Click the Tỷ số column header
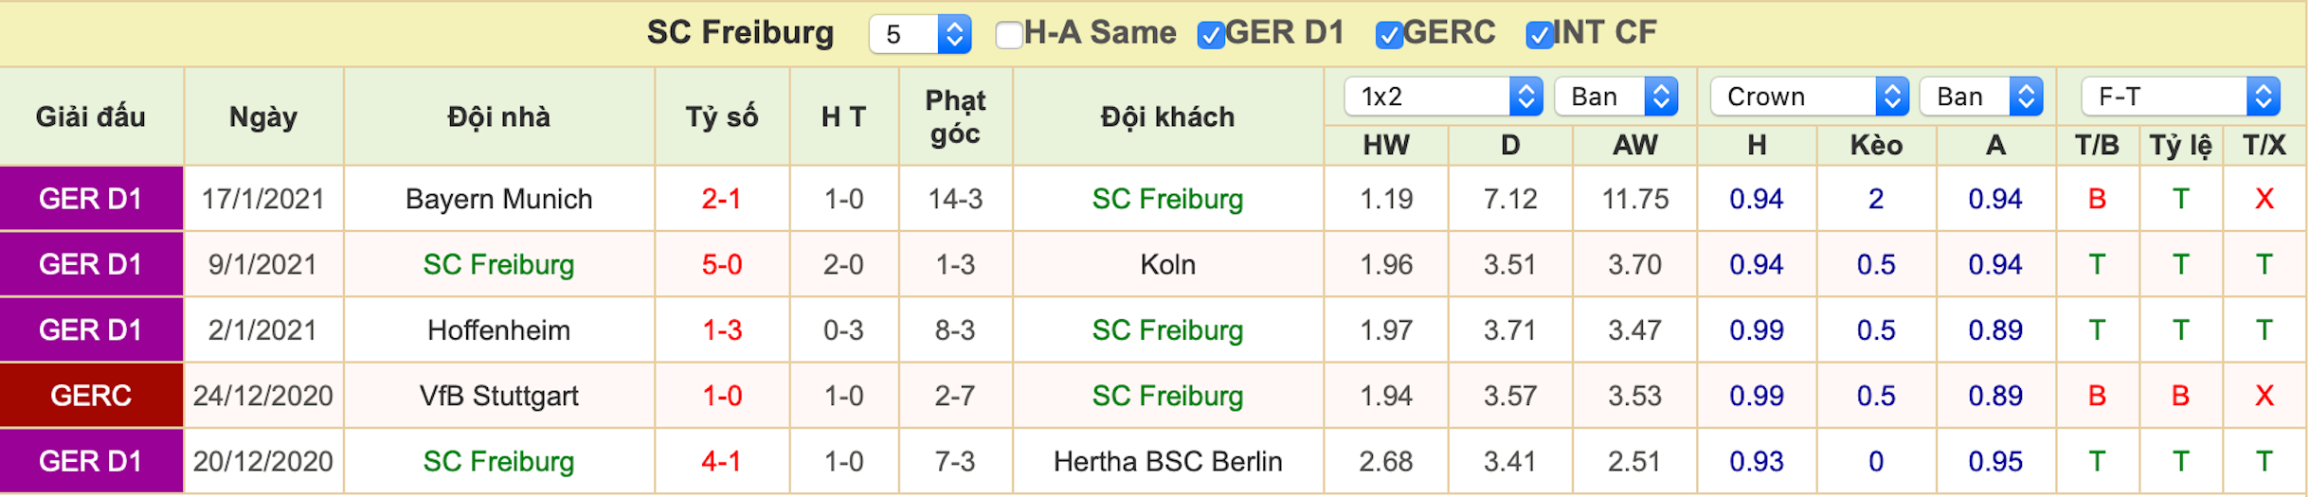The image size is (2310, 497). point(722,116)
